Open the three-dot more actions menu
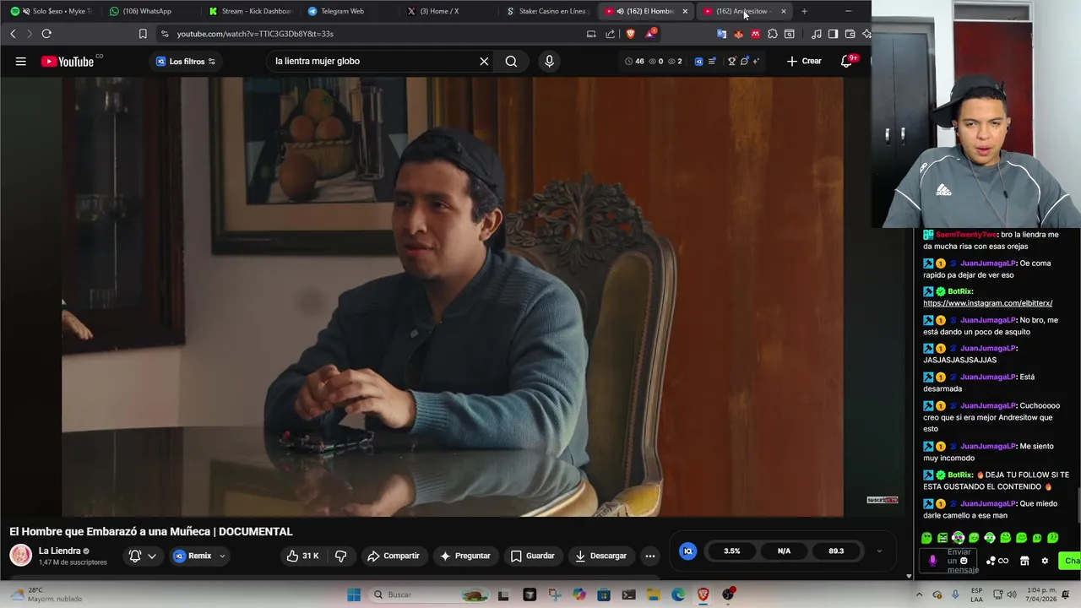The image size is (1081, 608). 649,556
